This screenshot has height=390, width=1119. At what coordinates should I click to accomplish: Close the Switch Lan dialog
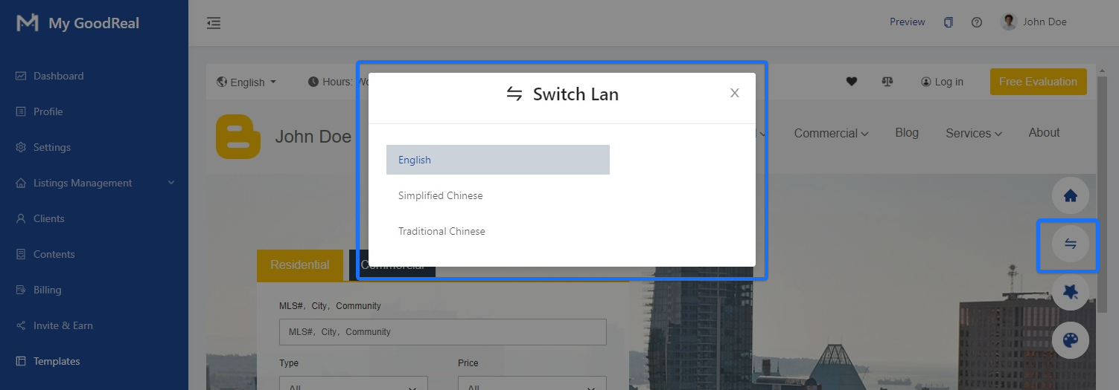734,93
